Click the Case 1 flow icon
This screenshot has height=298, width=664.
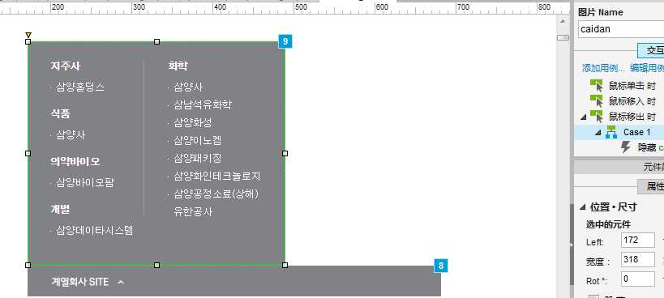(611, 132)
